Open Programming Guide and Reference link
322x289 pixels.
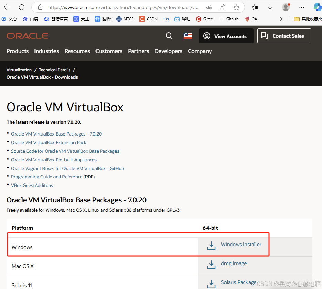pyautogui.click(x=47, y=177)
